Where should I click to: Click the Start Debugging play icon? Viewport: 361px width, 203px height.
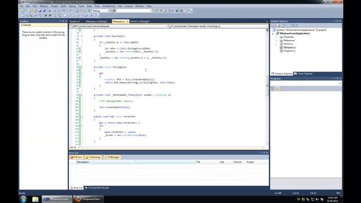89,11
